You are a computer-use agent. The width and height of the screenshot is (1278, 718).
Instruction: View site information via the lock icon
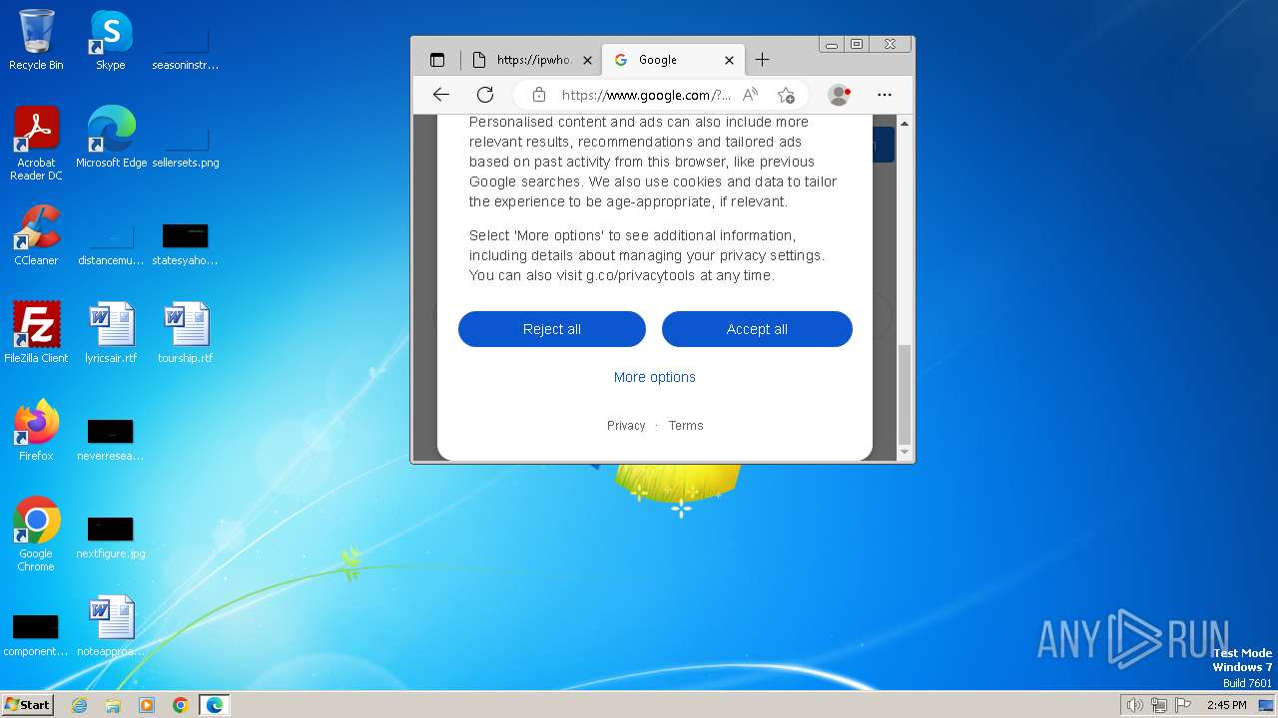pos(539,95)
